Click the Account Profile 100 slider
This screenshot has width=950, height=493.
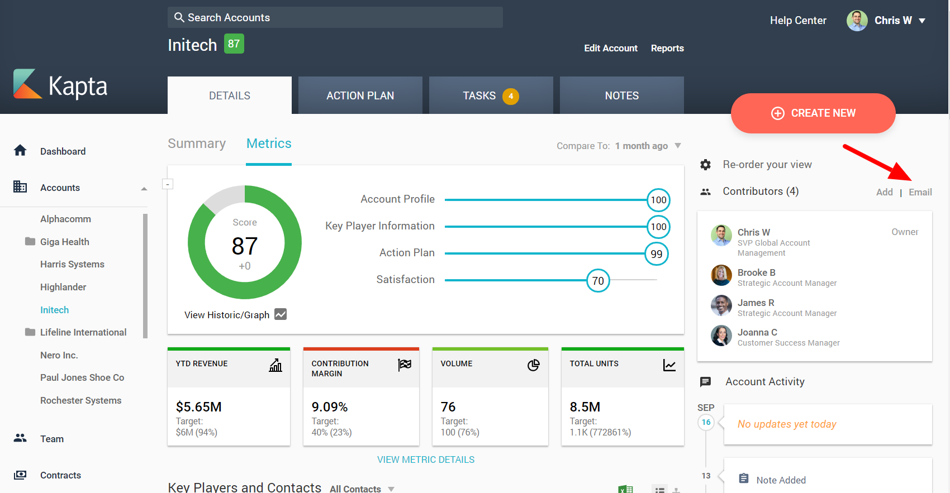[658, 200]
